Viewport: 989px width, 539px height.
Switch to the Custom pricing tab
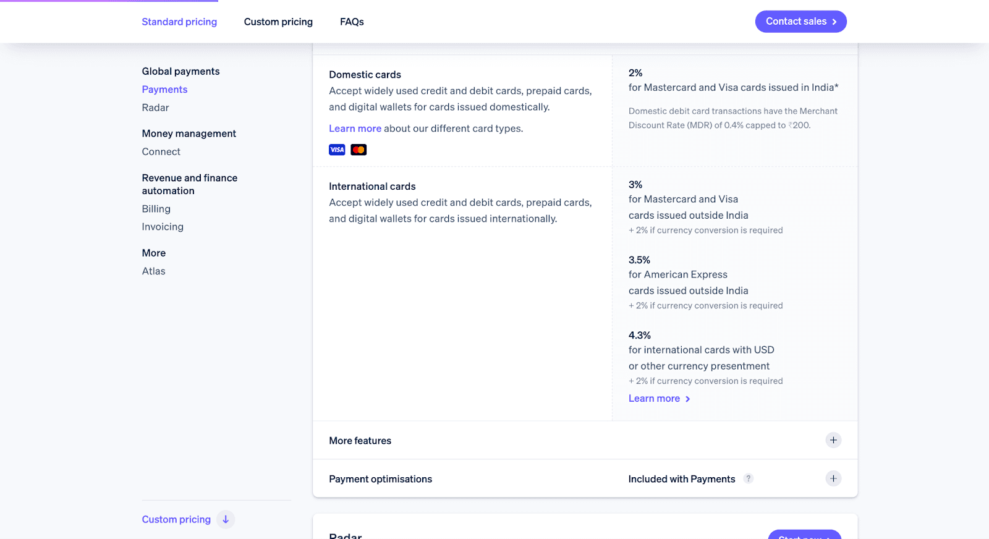click(x=278, y=22)
